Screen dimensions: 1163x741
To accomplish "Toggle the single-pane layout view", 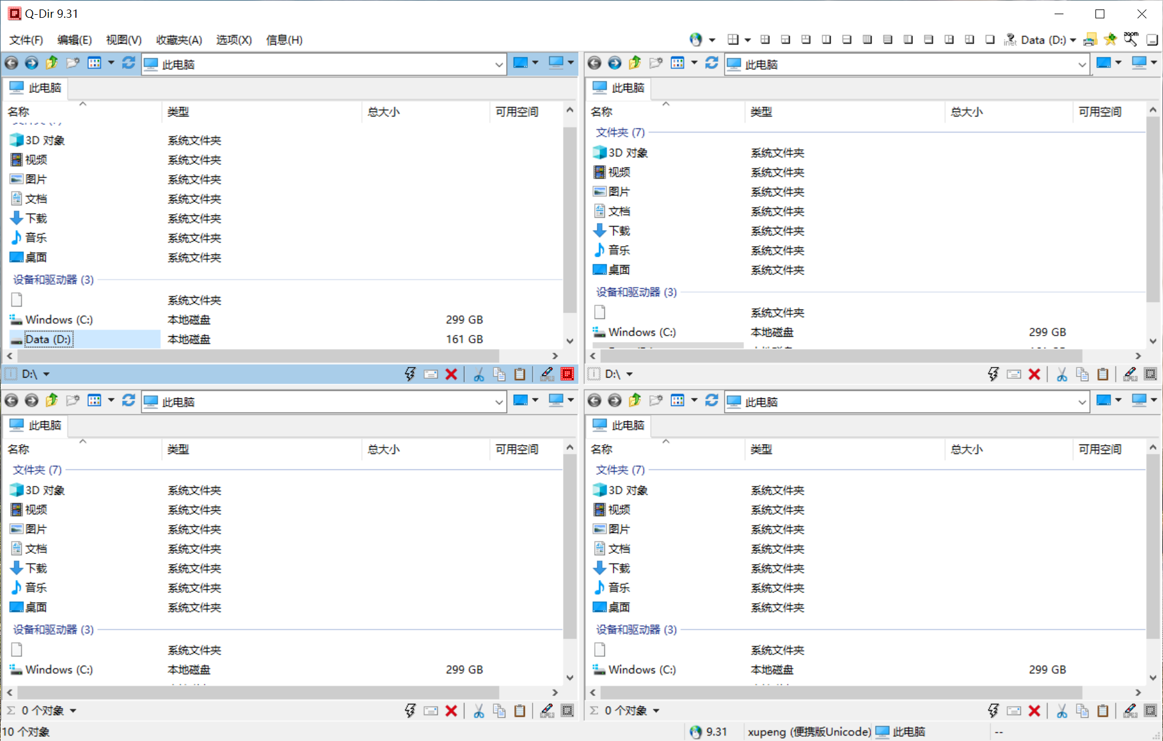I will tap(990, 39).
